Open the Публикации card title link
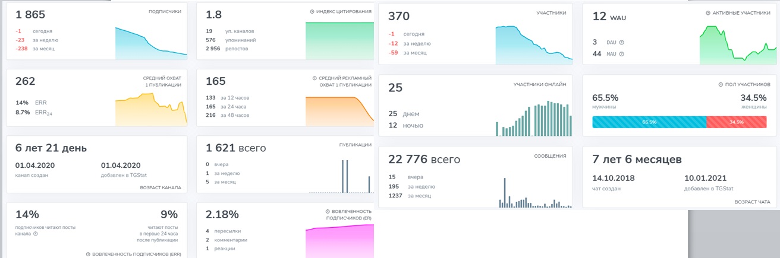The height and width of the screenshot is (258, 780). coord(355,144)
